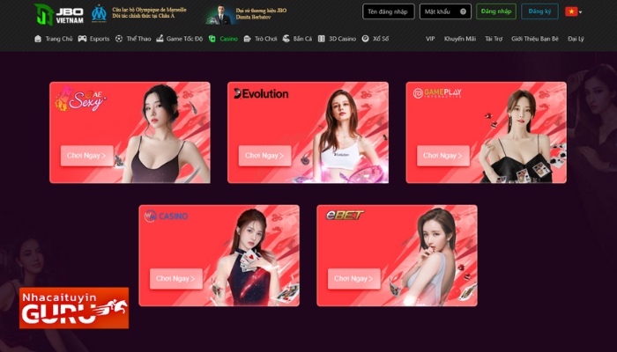Click Chơi Ngay on AE Sexy card
Viewport: 617px width, 352px height.
pyautogui.click(x=87, y=156)
